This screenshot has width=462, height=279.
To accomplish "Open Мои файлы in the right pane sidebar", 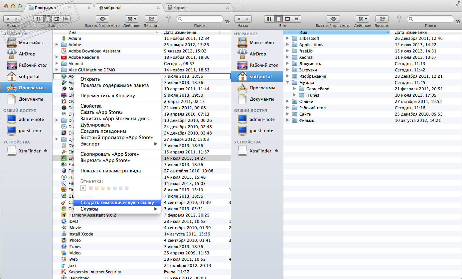I will click(x=257, y=43).
